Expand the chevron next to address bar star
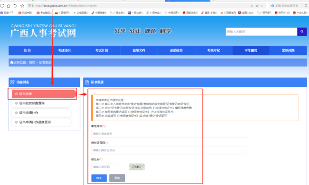This screenshot has height=185, width=309. coord(262,6)
